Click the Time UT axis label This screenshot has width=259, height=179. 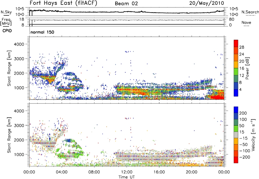click(x=127, y=177)
